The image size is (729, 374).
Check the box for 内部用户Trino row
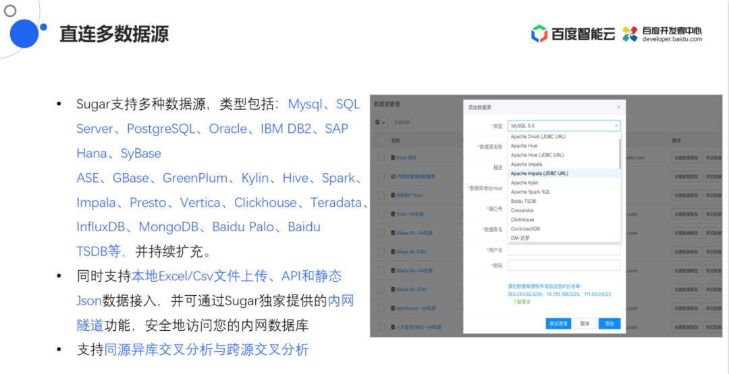[381, 195]
